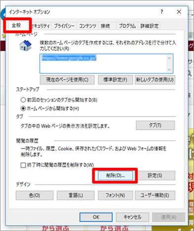This screenshot has height=231, width=194.
Task: Confirm with the OK button
Action: pyautogui.click(x=96, y=217)
